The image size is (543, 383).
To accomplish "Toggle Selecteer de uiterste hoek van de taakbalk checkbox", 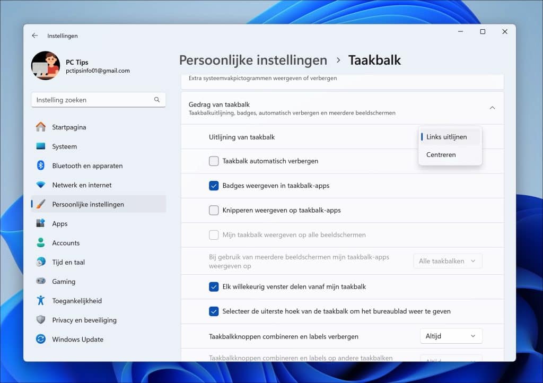I will (x=214, y=311).
